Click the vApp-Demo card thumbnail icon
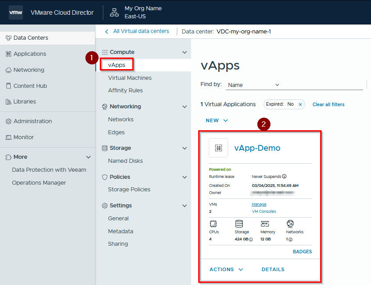The image size is (371, 285). click(x=218, y=148)
